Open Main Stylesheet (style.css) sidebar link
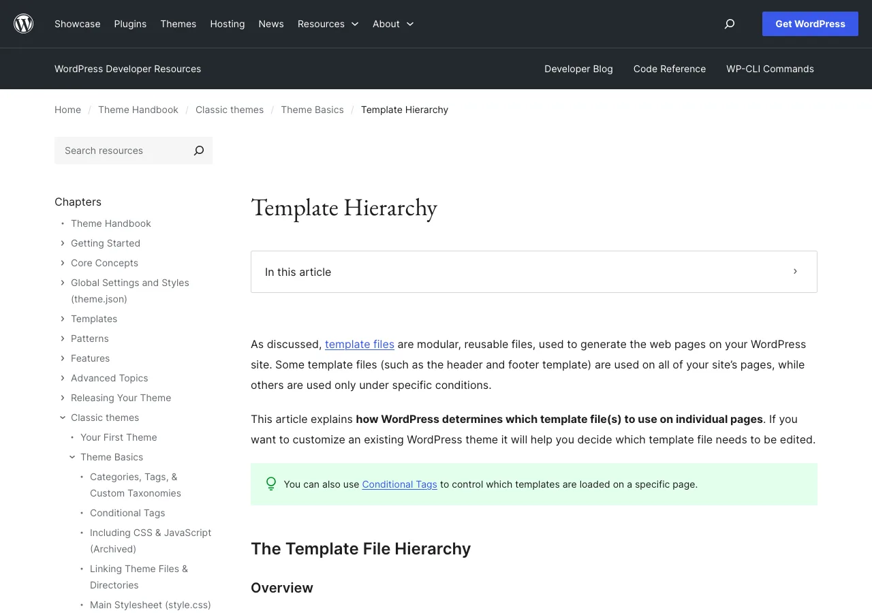 151,605
